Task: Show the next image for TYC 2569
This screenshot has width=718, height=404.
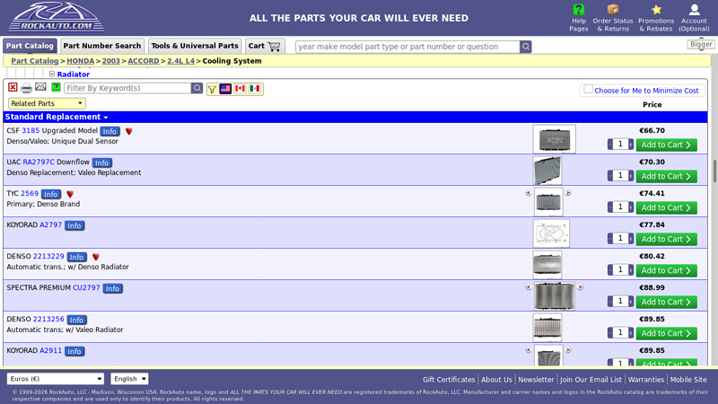Action: coord(568,193)
